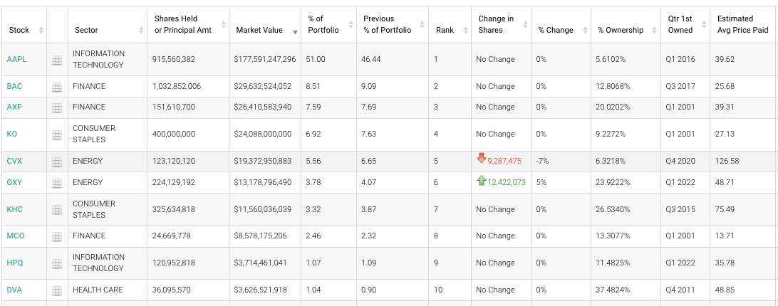Sort by the % Change column
The image size is (778, 306).
[x=585, y=31]
